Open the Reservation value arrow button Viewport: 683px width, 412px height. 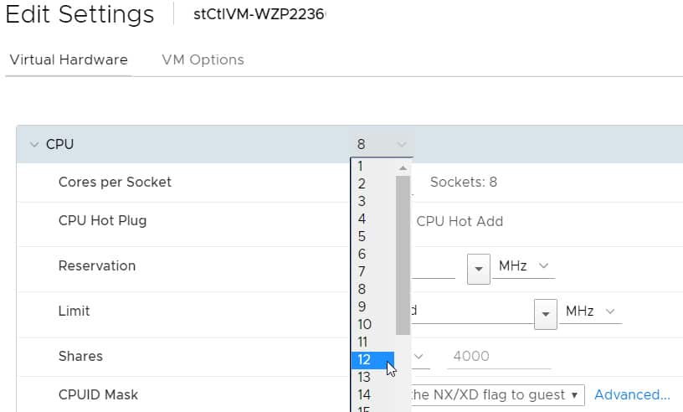coord(479,269)
